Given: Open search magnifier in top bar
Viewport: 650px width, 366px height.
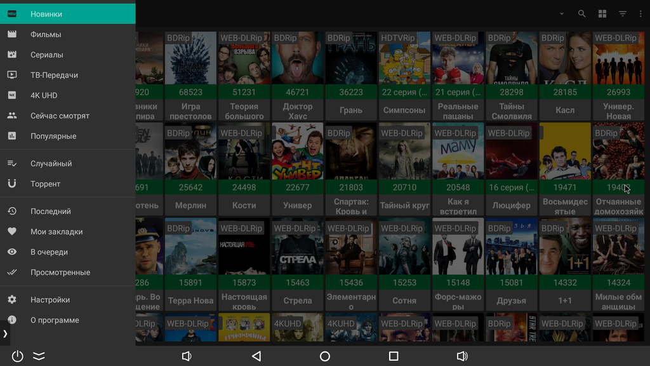Looking at the screenshot, I should [x=582, y=14].
